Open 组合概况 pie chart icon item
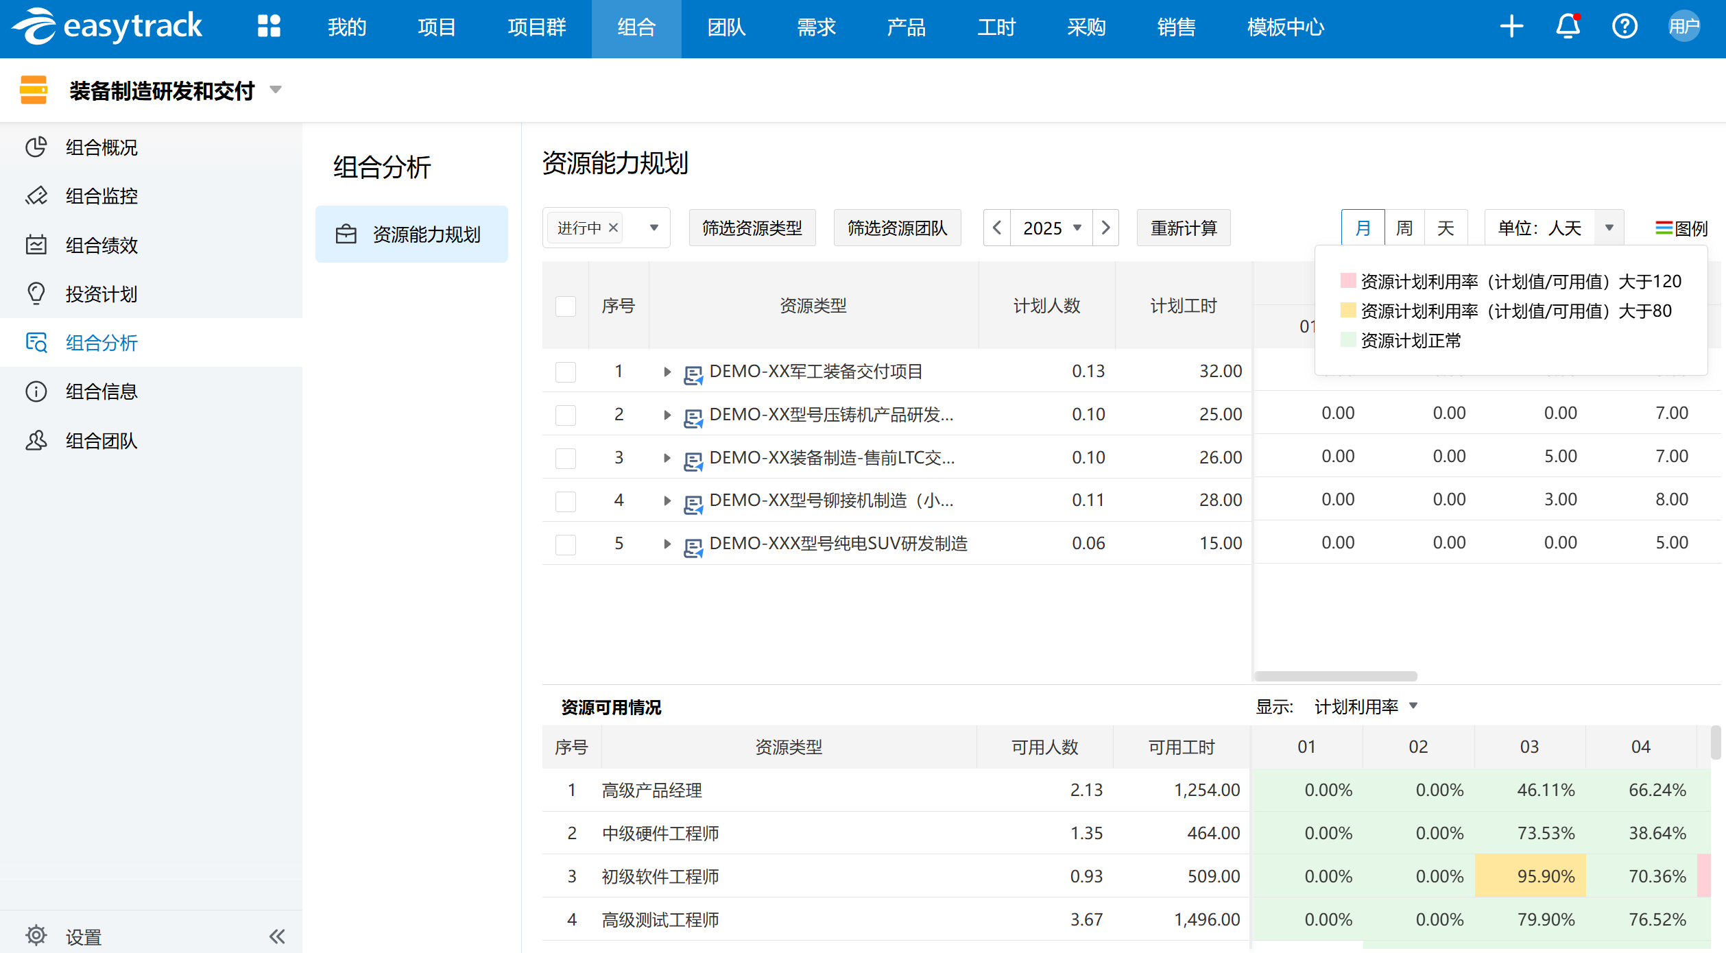Screen dimensions: 1726x953 coord(36,147)
